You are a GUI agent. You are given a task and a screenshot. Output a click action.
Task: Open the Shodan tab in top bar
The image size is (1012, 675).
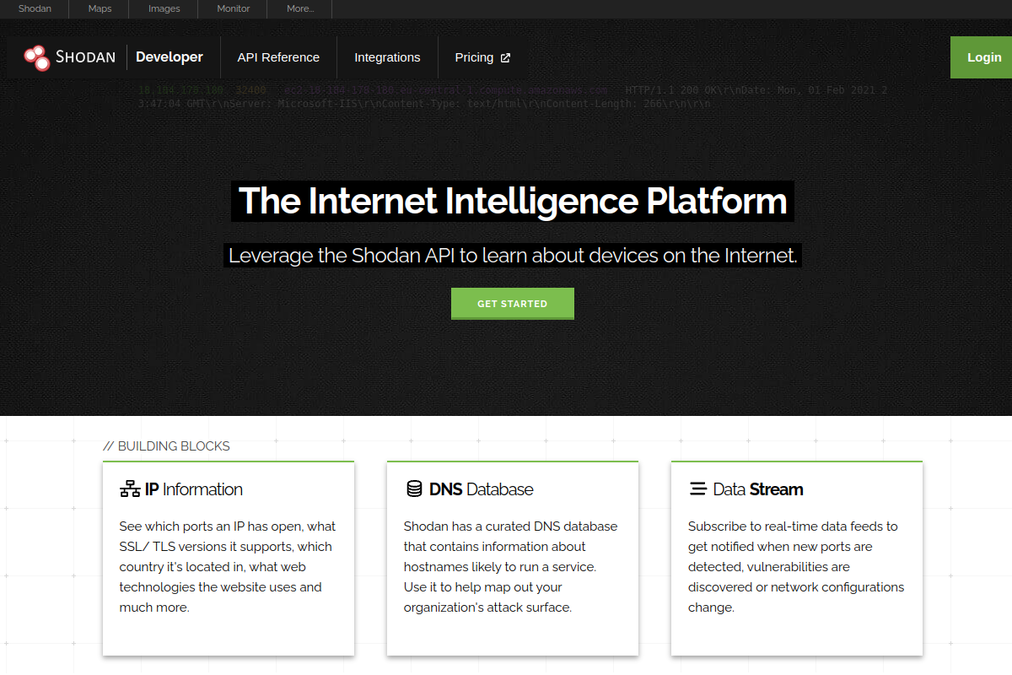tap(35, 9)
